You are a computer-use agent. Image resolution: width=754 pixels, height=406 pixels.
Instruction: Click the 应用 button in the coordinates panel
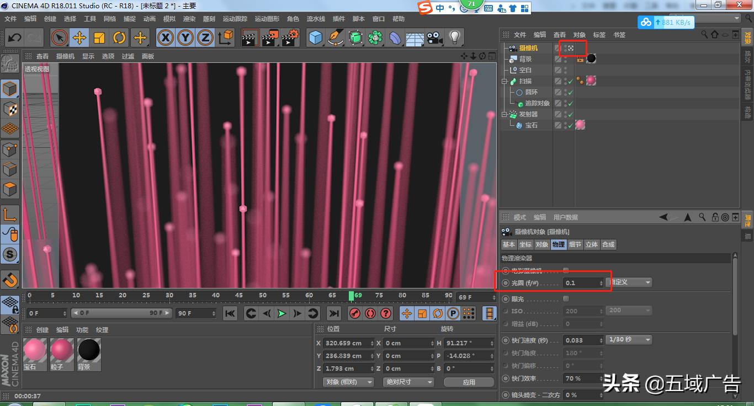469,382
